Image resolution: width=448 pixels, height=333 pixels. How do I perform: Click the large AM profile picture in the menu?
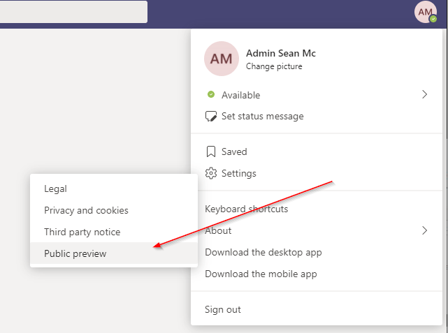[221, 59]
